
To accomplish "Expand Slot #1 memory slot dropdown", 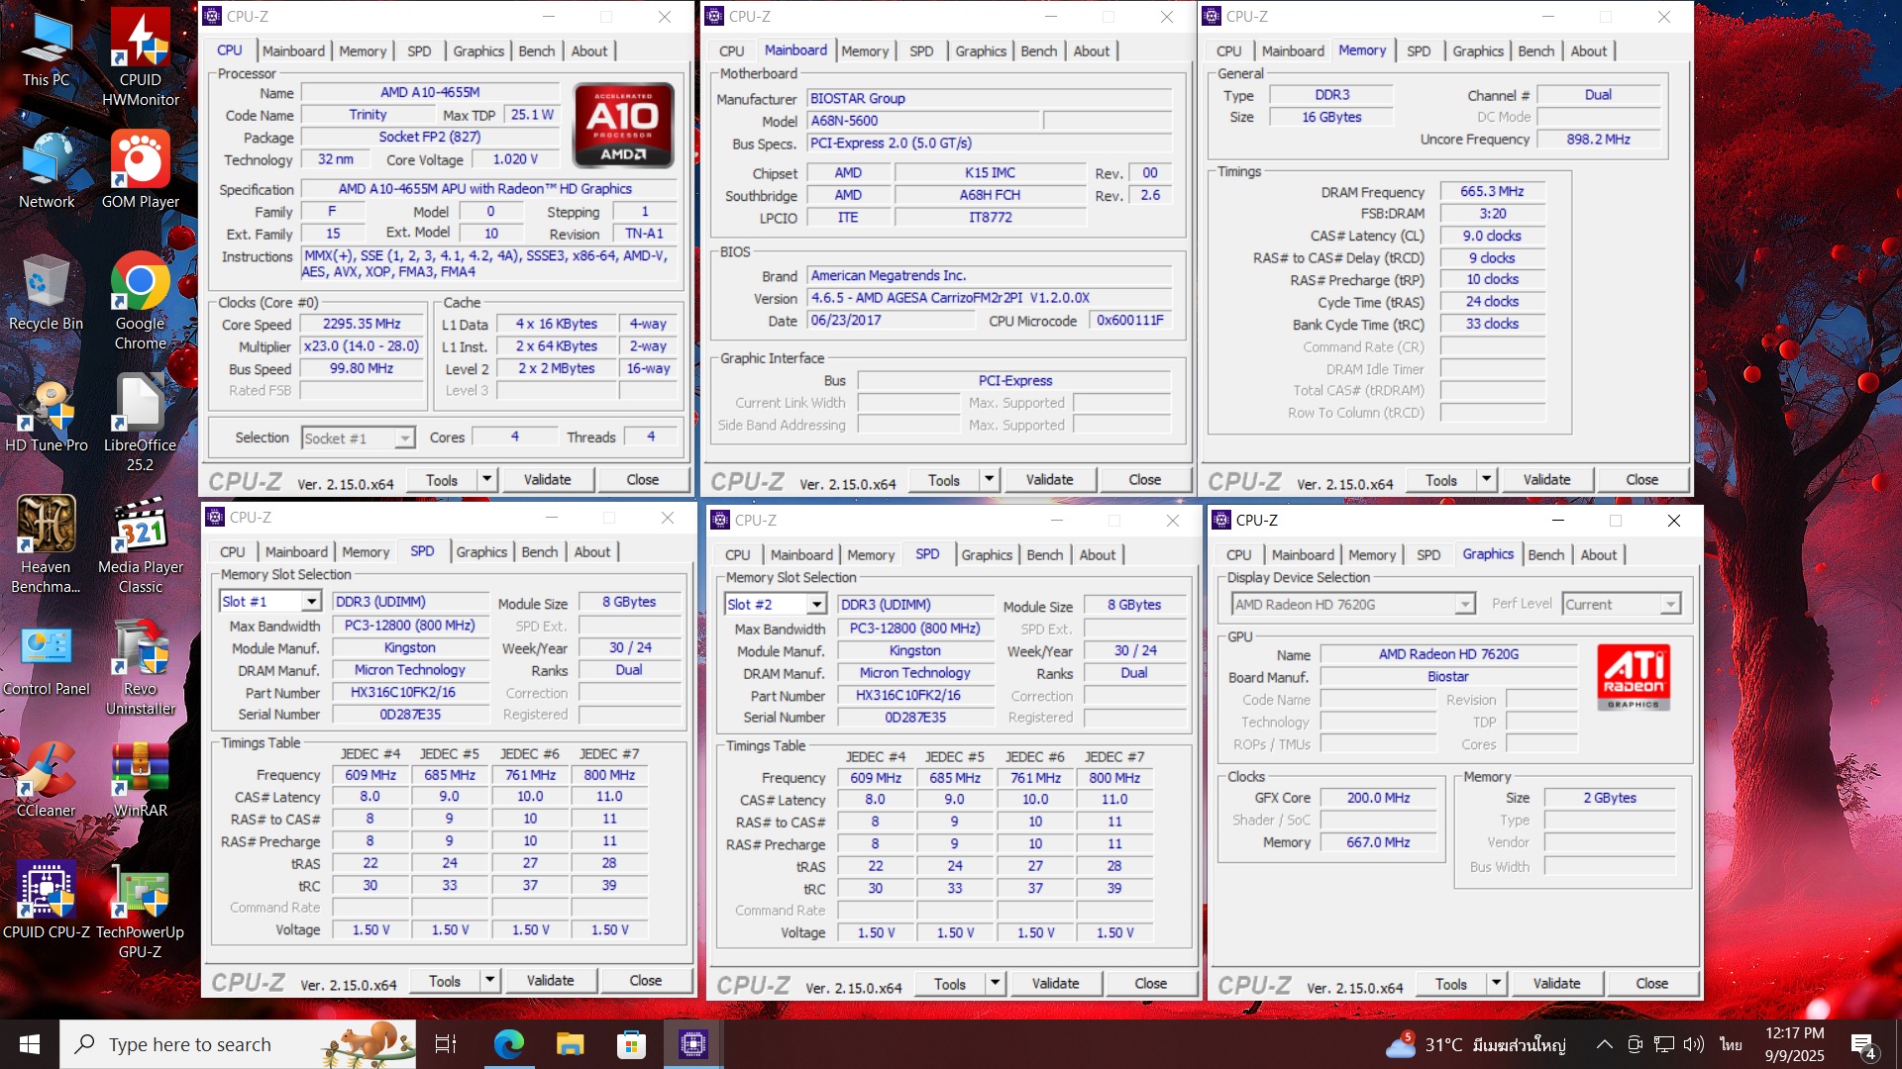I will point(311,602).
